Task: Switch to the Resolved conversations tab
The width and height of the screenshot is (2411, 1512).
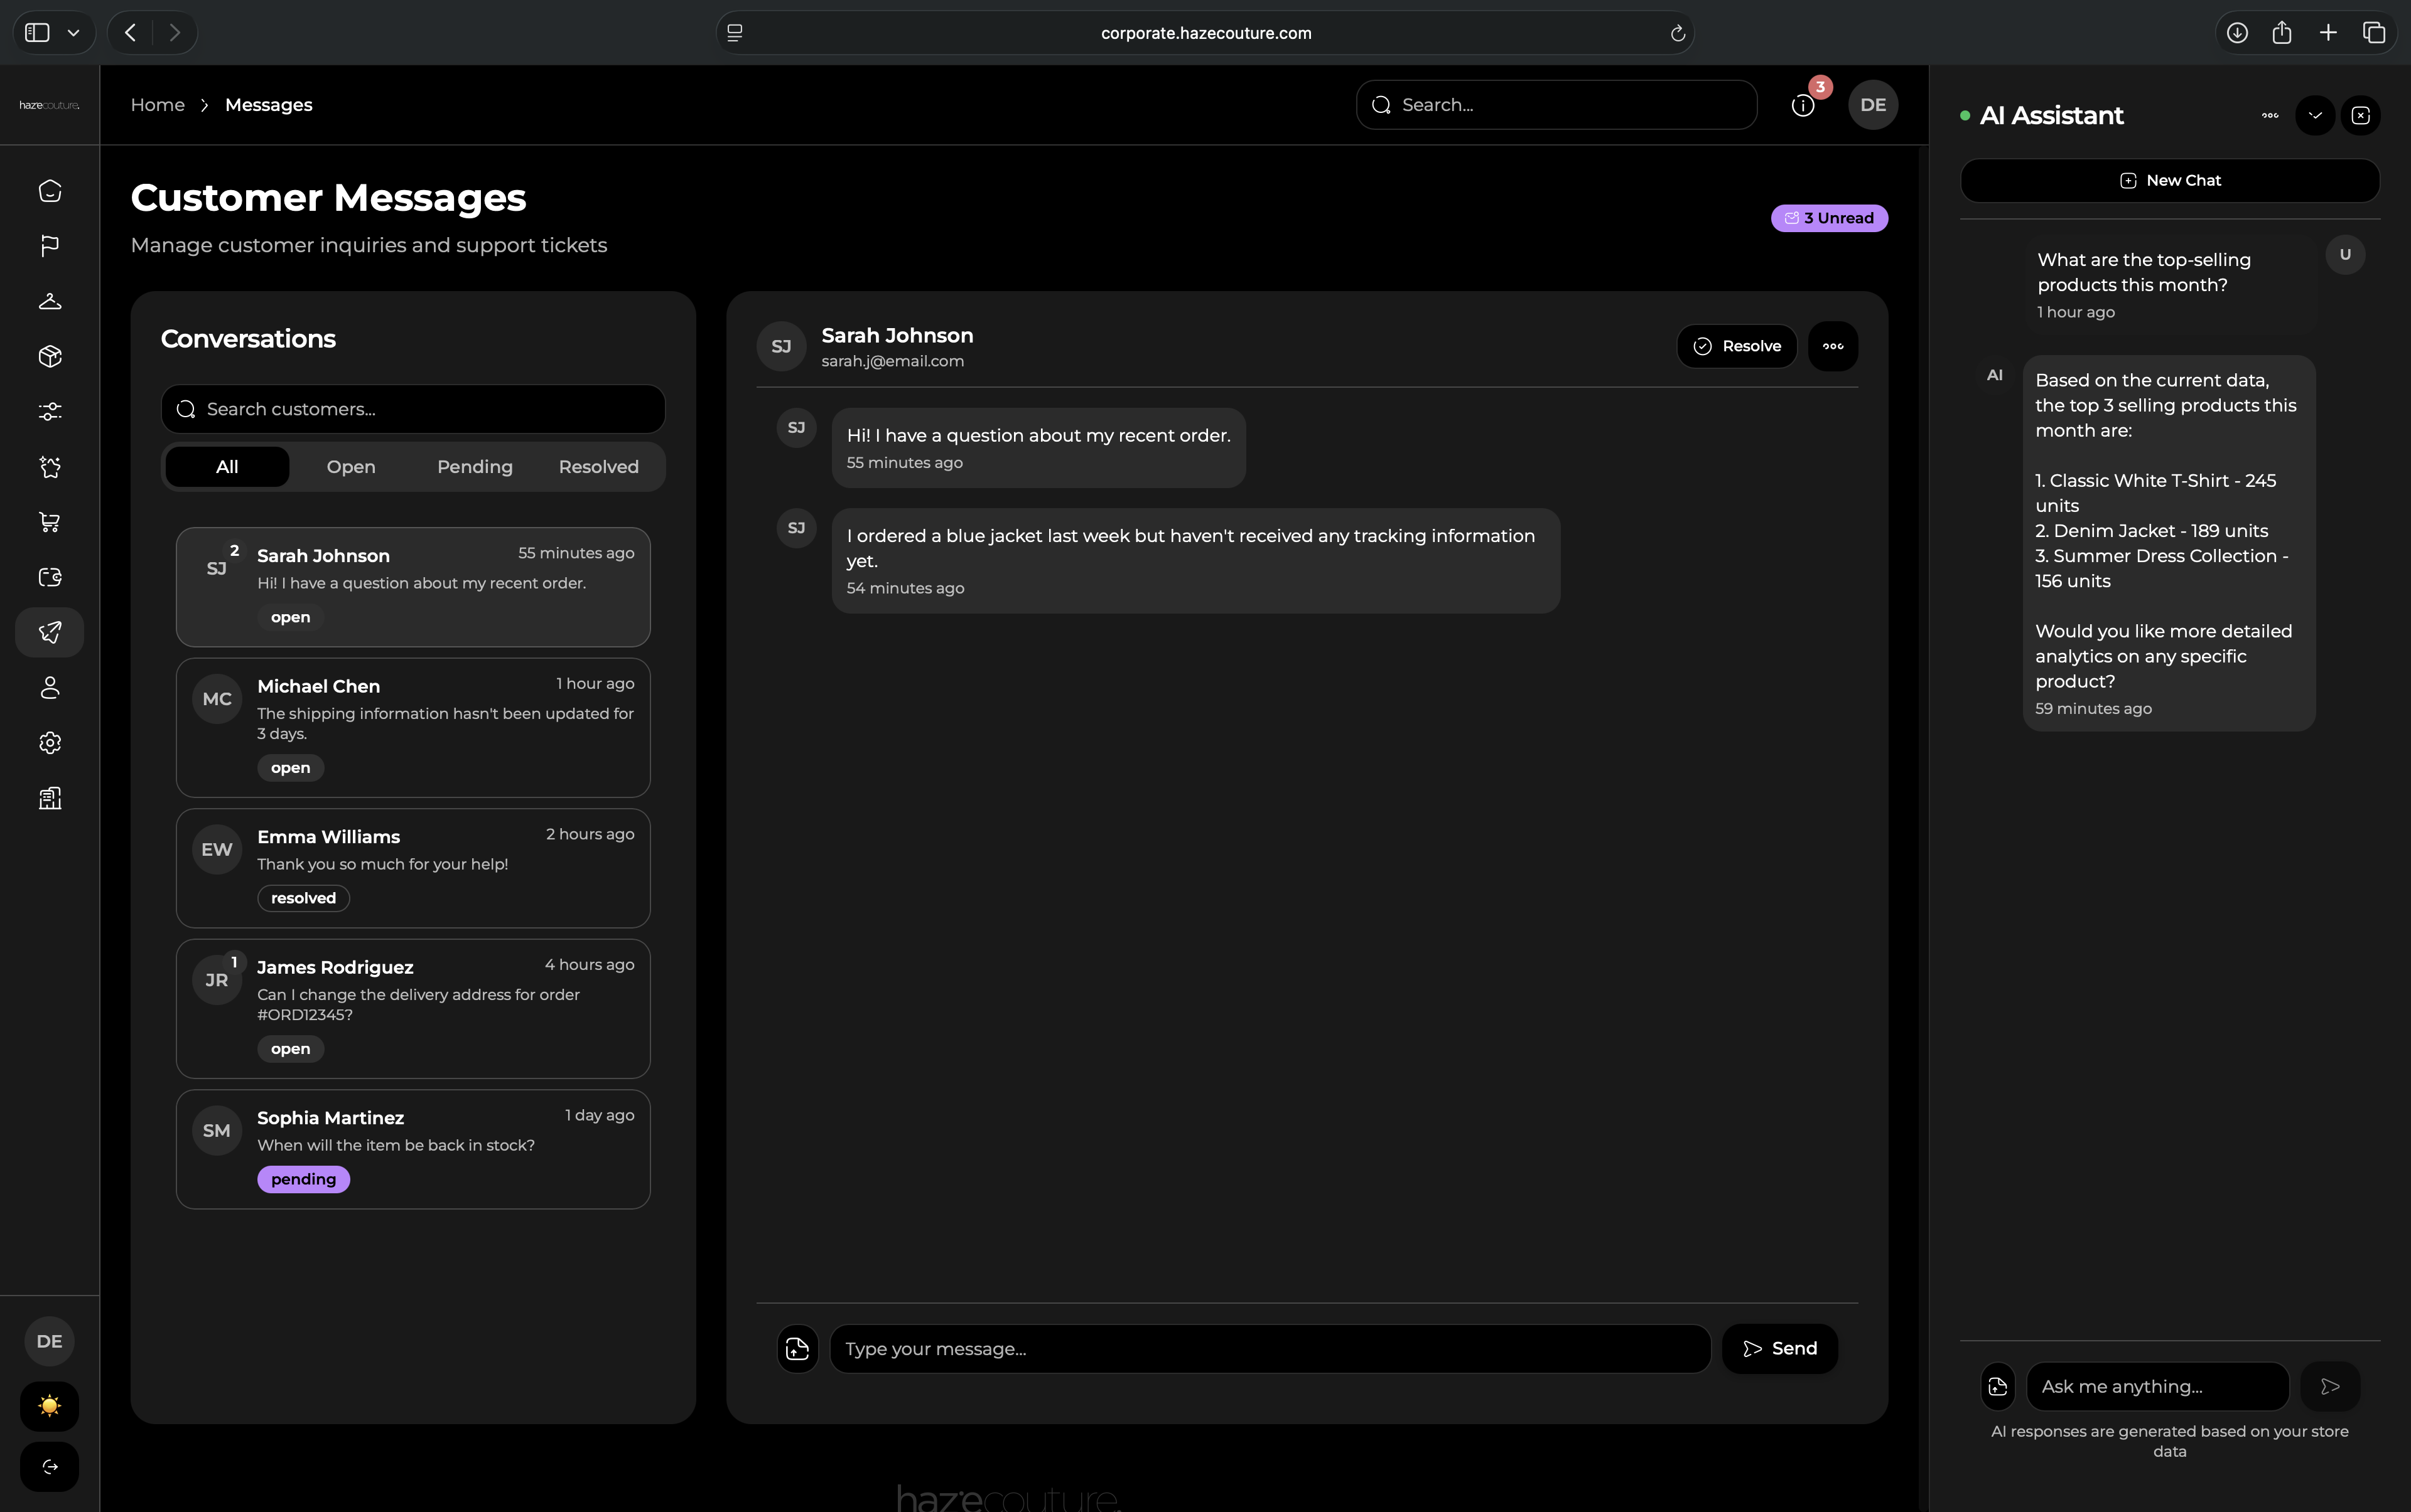Action: click(598, 466)
